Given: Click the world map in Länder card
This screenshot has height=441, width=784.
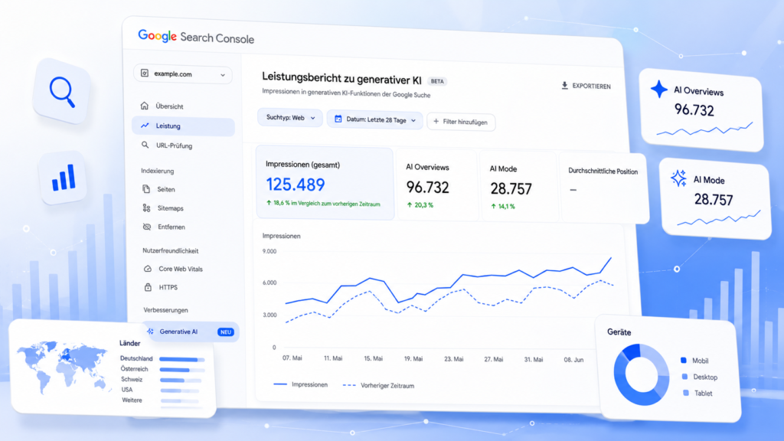Looking at the screenshot, I should pos(64,367).
